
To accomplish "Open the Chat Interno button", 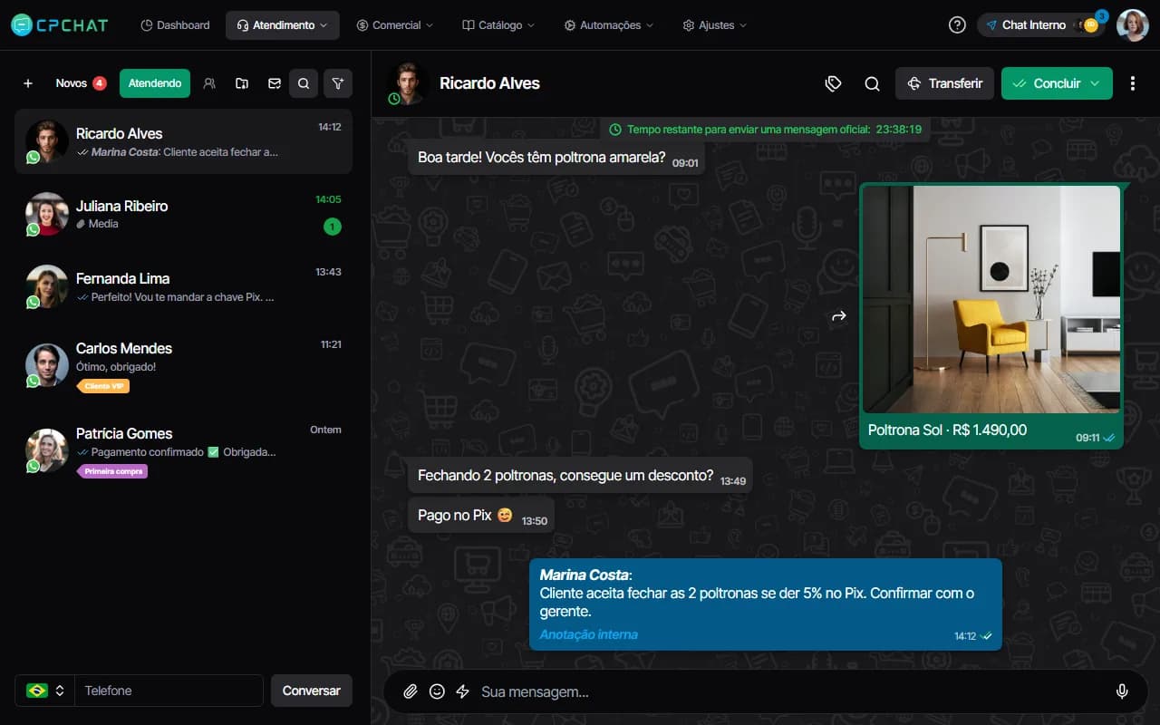I will (x=1041, y=25).
